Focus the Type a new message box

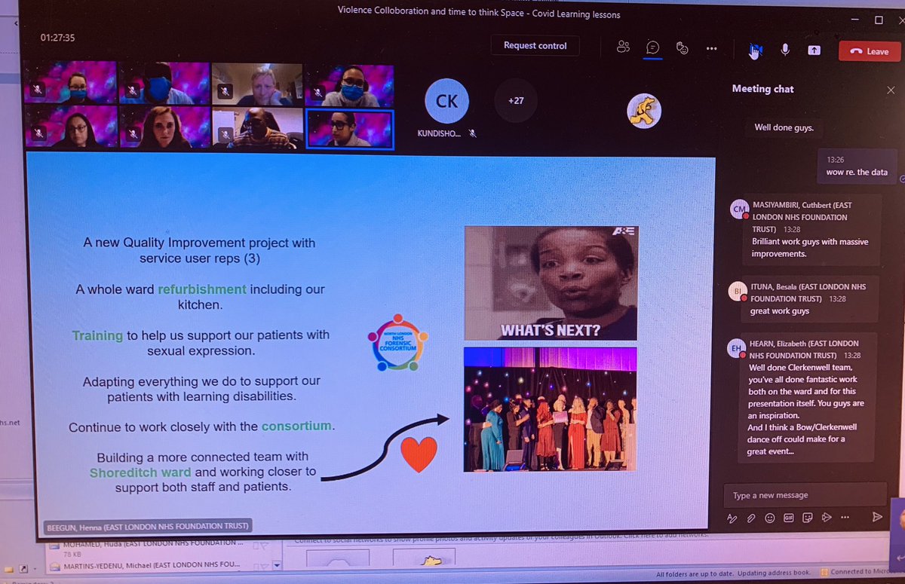(804, 495)
